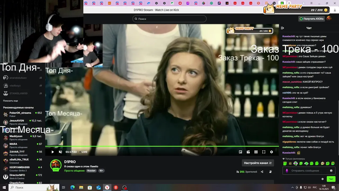Jump to LIVE in the player
The image size is (339, 191).
point(84,152)
